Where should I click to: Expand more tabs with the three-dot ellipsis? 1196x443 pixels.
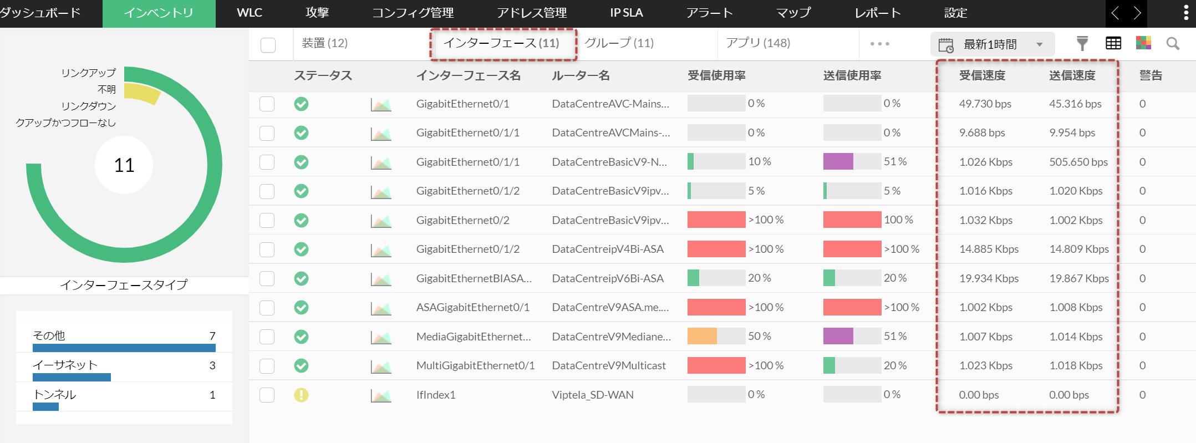click(x=879, y=44)
